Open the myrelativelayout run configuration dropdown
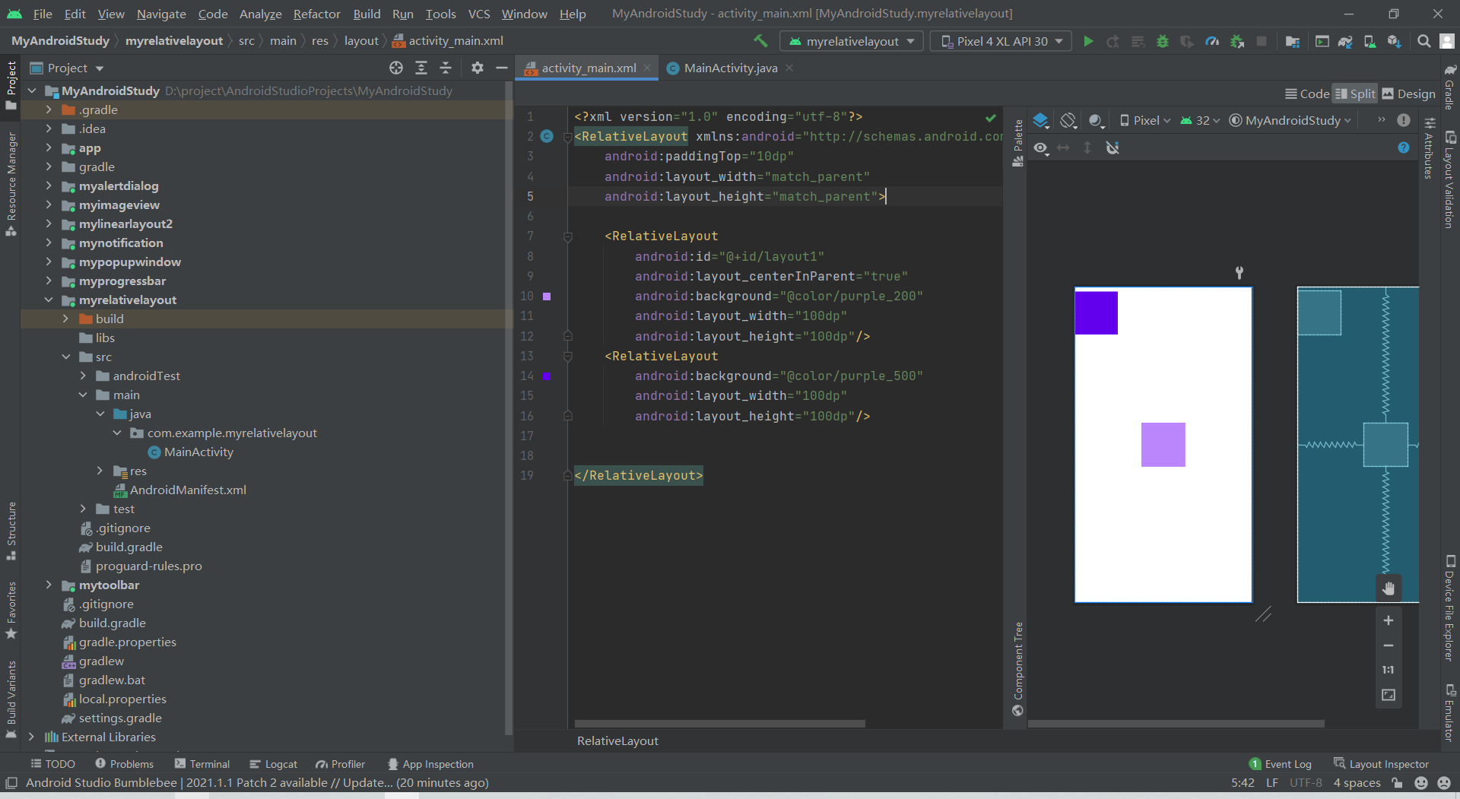 tap(852, 41)
